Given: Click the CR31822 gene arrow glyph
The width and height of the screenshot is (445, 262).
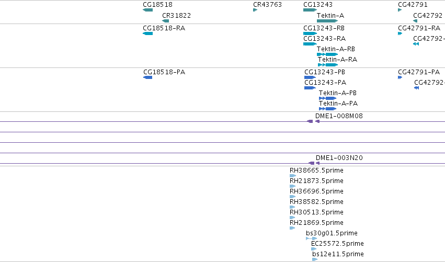Looking at the screenshot, I should pyautogui.click(x=165, y=21).
